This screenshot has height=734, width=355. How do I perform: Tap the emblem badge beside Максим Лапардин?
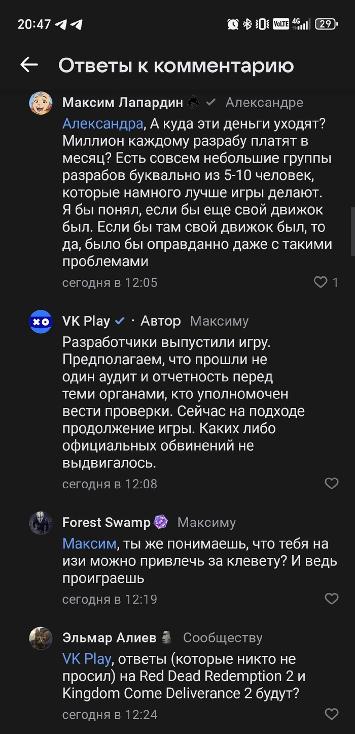coord(193,103)
